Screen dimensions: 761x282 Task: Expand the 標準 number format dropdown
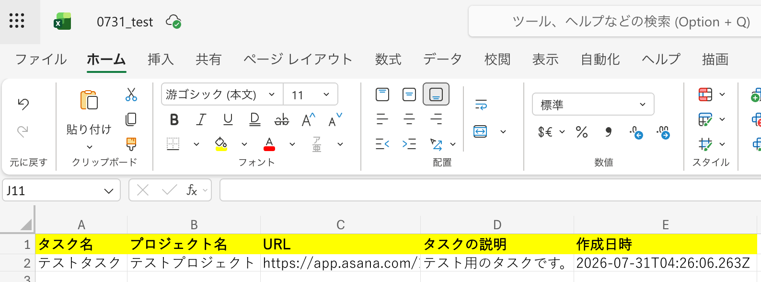[x=593, y=105]
